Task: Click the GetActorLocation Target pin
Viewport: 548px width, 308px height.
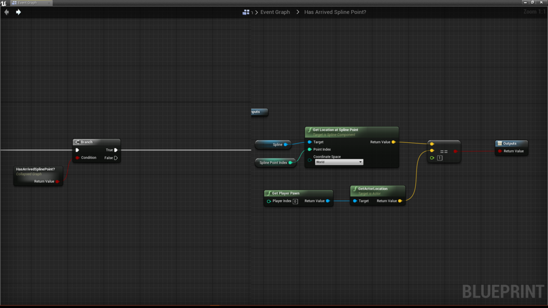Action: (x=355, y=201)
